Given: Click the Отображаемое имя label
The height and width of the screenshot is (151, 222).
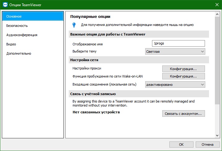Looking at the screenshot, I should point(88,44).
